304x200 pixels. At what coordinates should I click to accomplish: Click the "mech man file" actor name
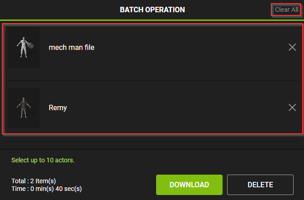click(x=71, y=47)
